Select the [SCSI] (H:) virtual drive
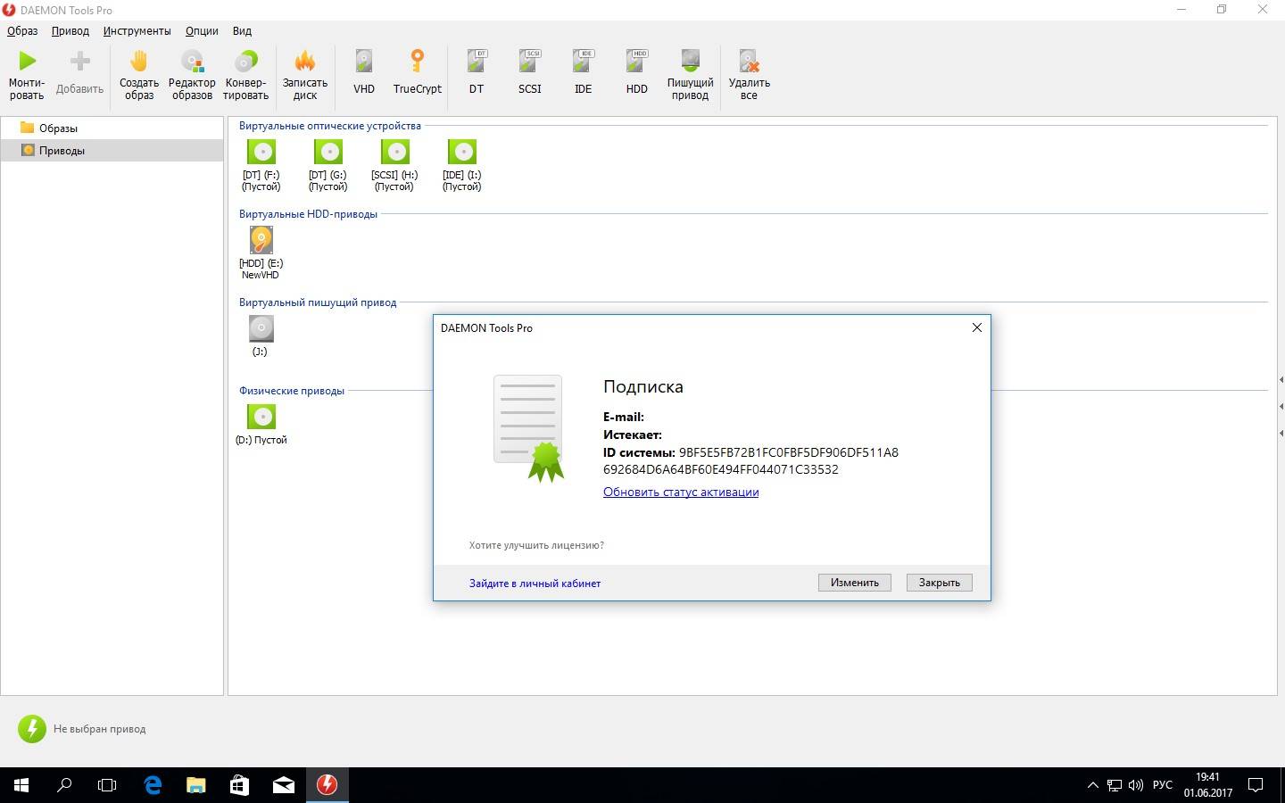Image resolution: width=1285 pixels, height=803 pixels. (x=394, y=152)
